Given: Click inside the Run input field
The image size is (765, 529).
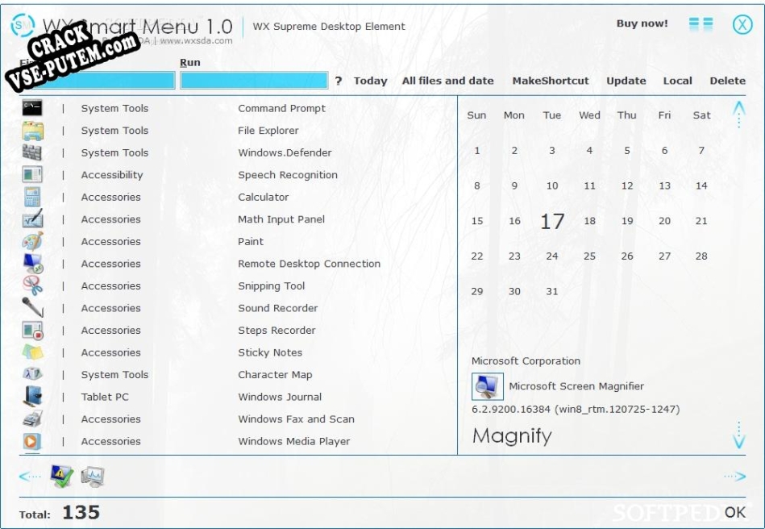Looking at the screenshot, I should coord(253,81).
